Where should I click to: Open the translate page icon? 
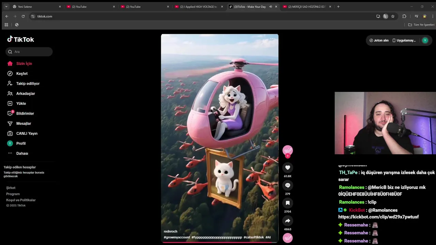[x=386, y=16]
